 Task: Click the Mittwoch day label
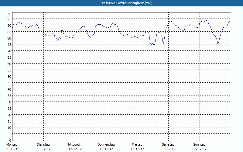pyautogui.click(x=74, y=144)
